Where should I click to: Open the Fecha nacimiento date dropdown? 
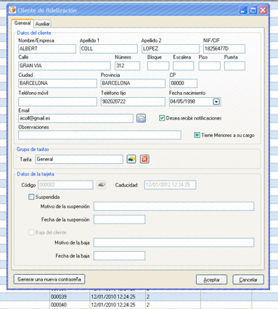pyautogui.click(x=216, y=102)
